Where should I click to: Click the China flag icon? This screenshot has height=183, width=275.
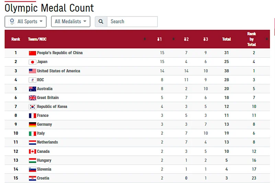coord(32,53)
